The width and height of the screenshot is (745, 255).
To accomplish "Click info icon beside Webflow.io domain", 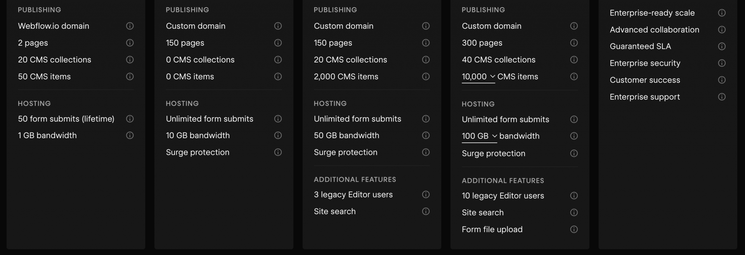I will (x=130, y=26).
